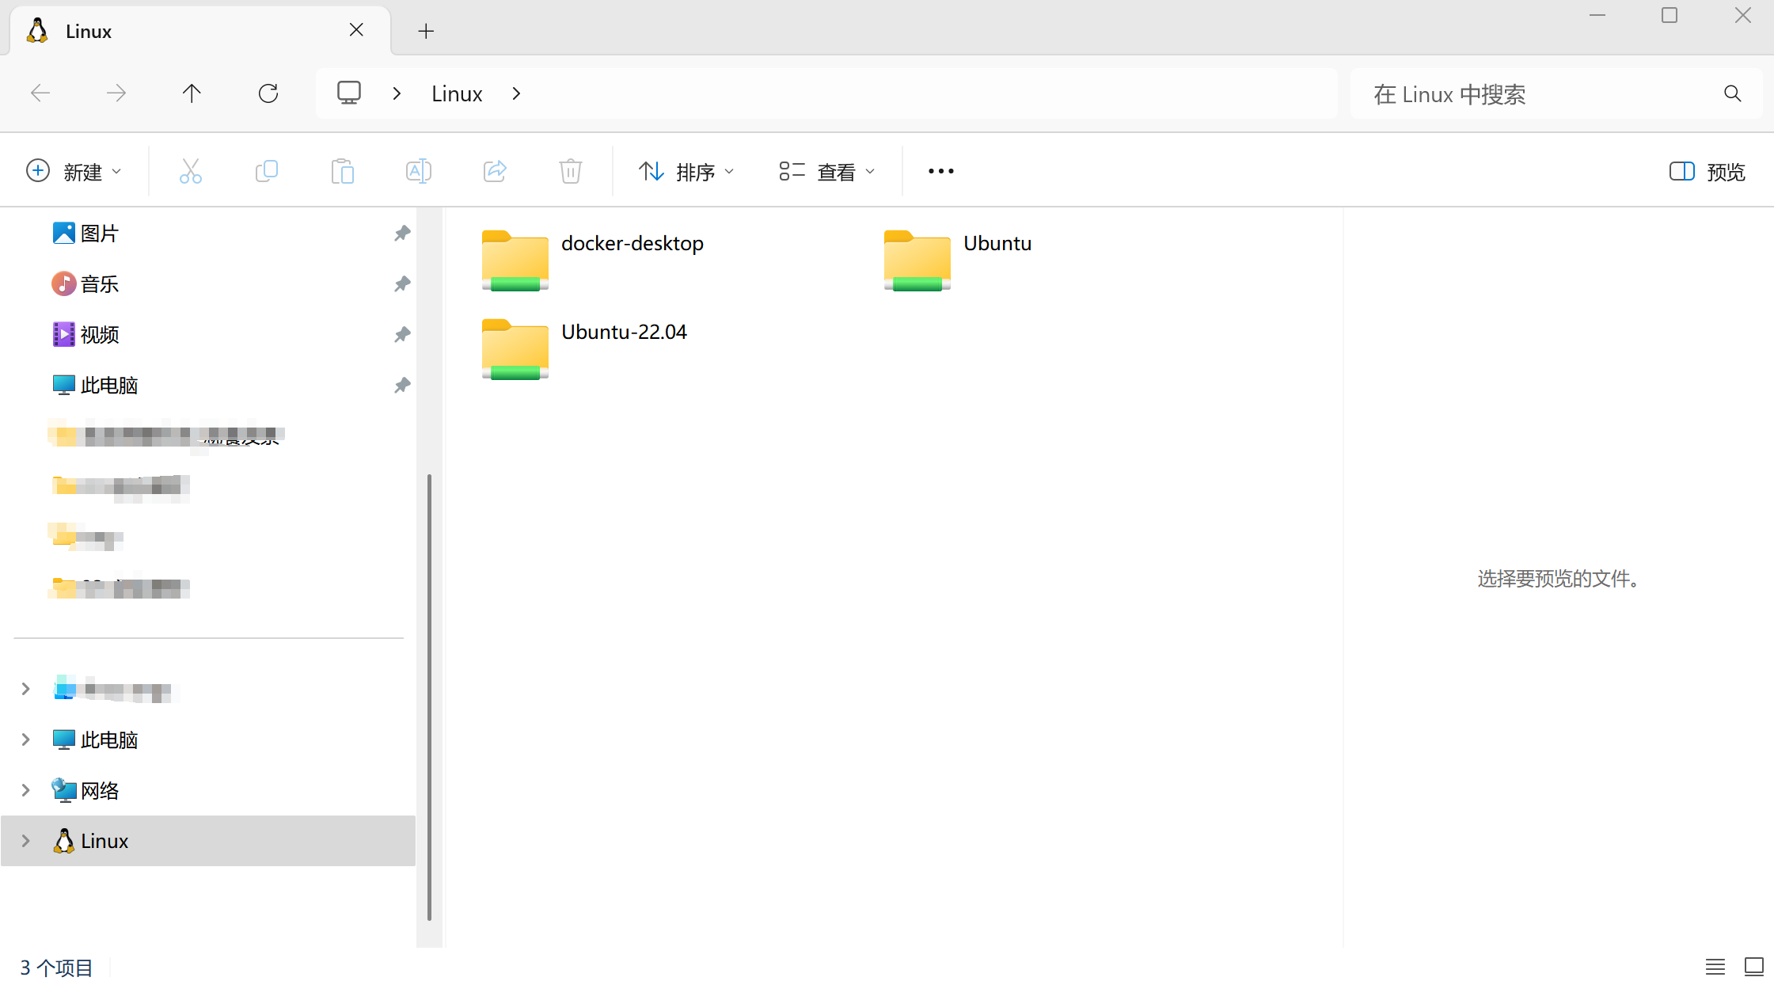Click the paste clipboard icon
Image resolution: width=1774 pixels, height=981 pixels.
(342, 171)
